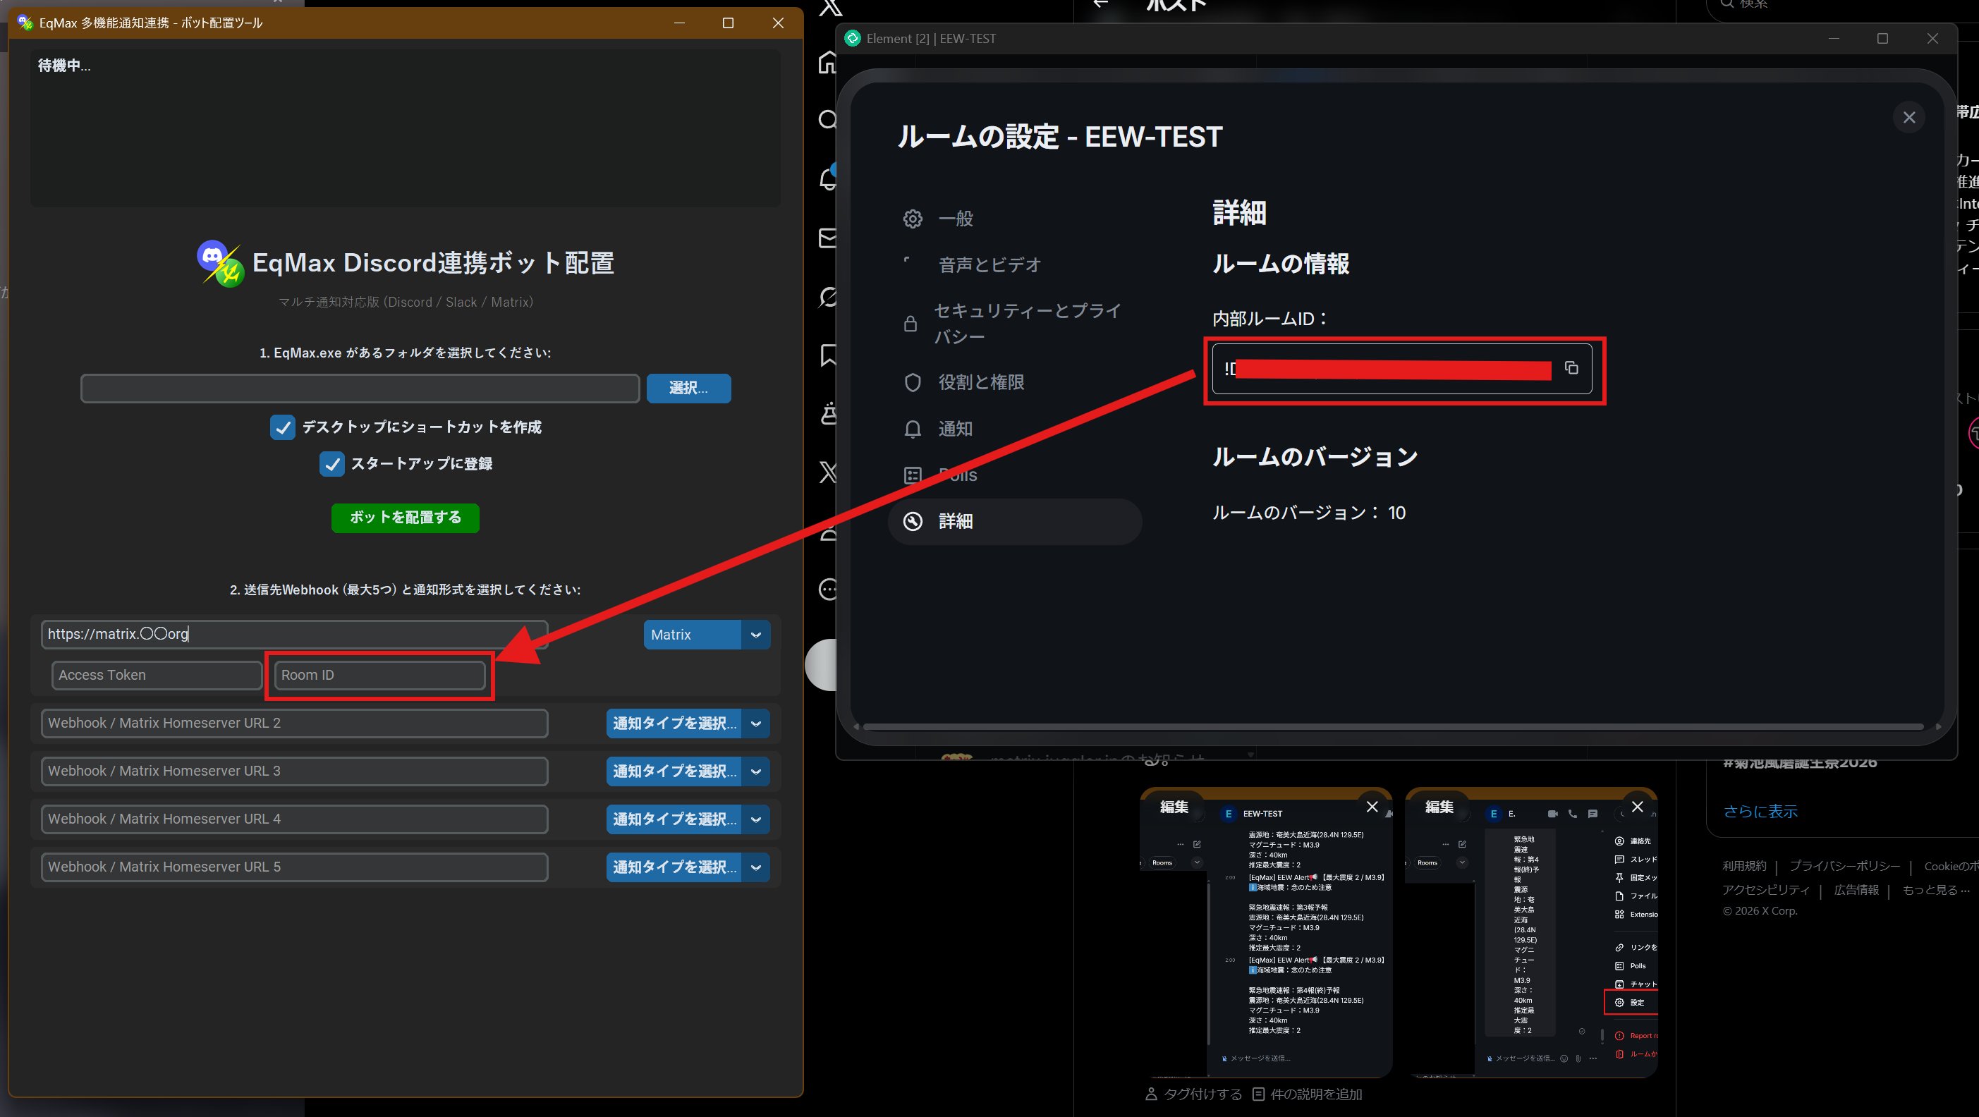Screen dimensions: 1979x1117
Task: Open X bookmarks icon
Action: click(828, 355)
